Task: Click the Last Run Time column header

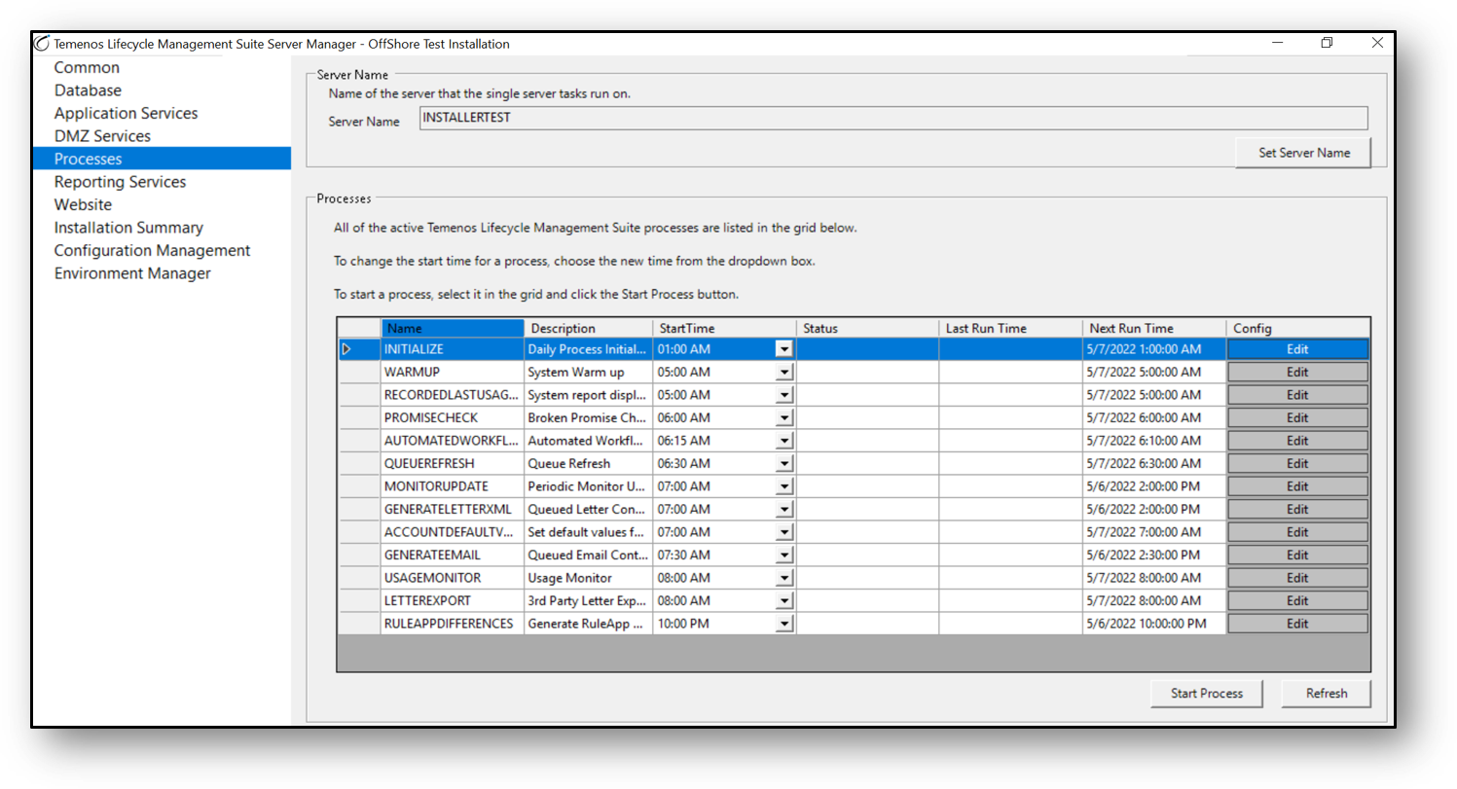Action: [x=1010, y=328]
